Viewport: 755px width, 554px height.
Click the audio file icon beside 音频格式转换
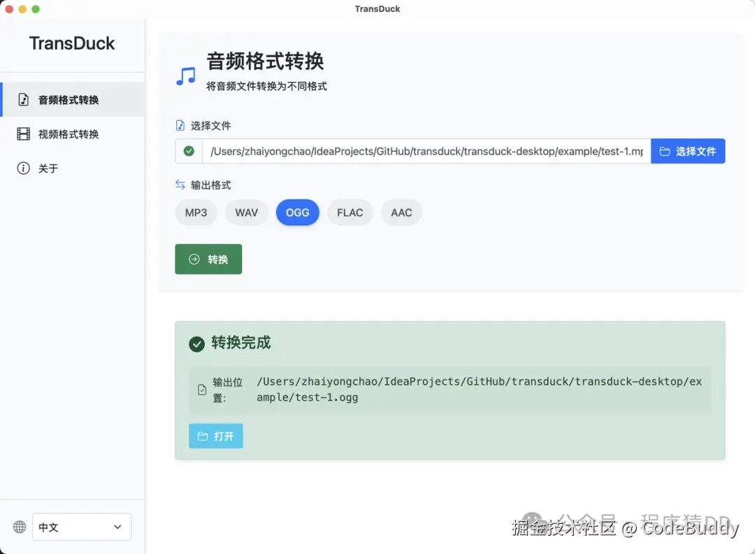tap(23, 100)
